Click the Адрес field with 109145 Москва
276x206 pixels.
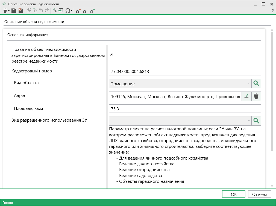tap(175, 96)
